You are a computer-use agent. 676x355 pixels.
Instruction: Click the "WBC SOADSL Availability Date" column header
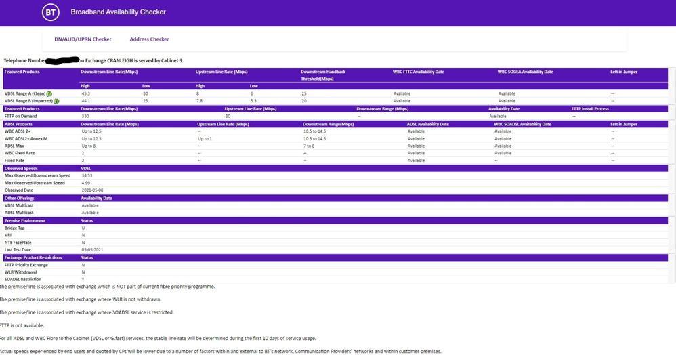[x=522, y=124]
